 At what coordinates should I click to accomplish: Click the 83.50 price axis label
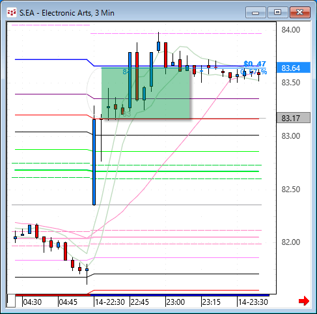pyautogui.click(x=291, y=83)
